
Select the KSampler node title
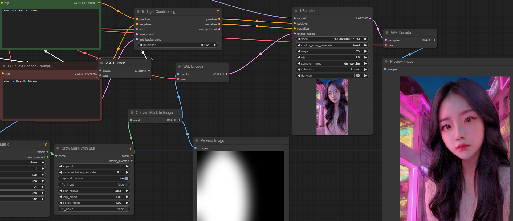(x=307, y=11)
